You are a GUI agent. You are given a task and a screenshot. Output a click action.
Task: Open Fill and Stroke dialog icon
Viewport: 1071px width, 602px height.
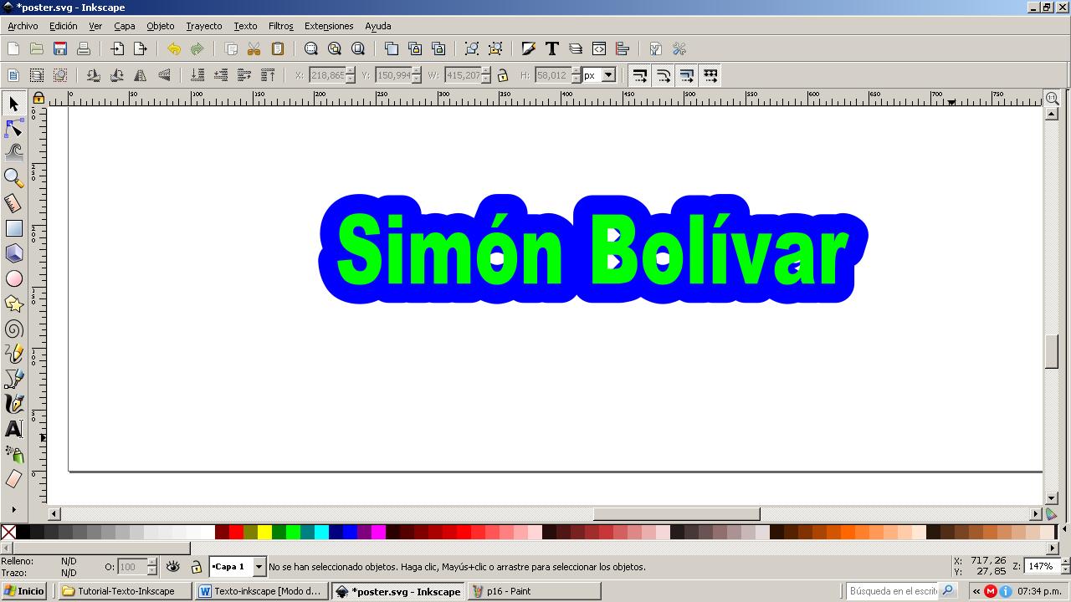point(528,49)
